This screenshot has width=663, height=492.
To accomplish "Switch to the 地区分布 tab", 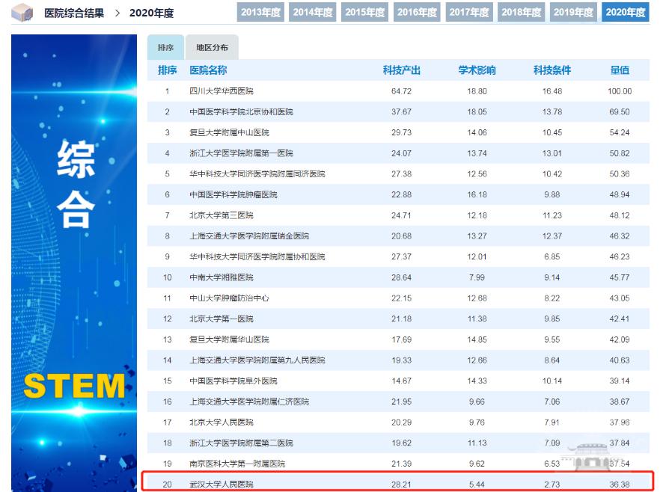I will pos(212,48).
